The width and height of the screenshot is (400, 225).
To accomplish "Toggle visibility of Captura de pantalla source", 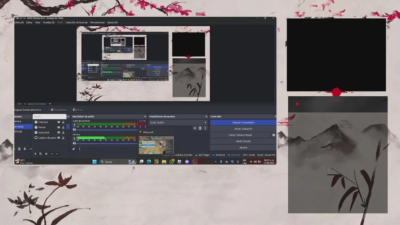I will click(58, 138).
